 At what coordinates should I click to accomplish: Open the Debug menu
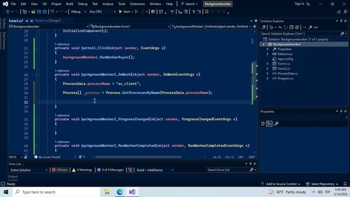pyautogui.click(x=83, y=4)
